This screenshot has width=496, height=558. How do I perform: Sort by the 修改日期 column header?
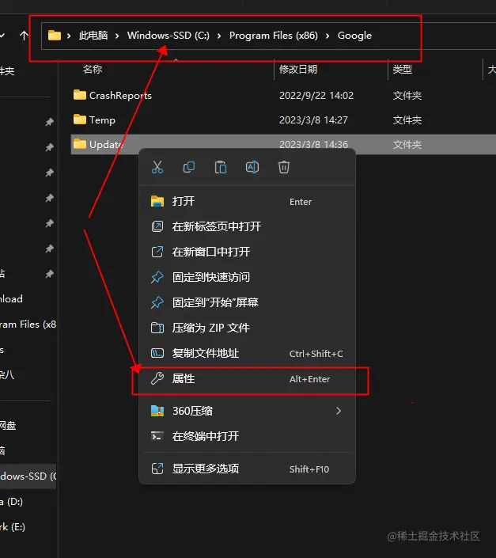298,69
